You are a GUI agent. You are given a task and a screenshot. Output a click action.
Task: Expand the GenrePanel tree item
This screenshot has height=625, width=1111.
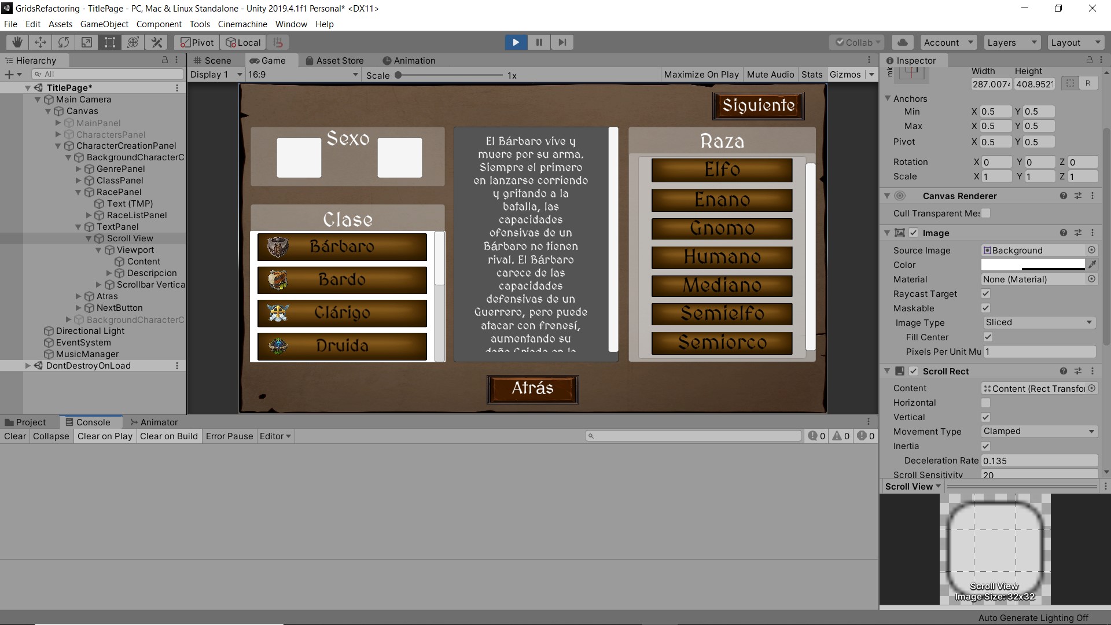(78, 169)
